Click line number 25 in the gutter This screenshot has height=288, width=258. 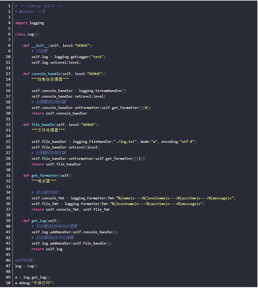pos(8,142)
